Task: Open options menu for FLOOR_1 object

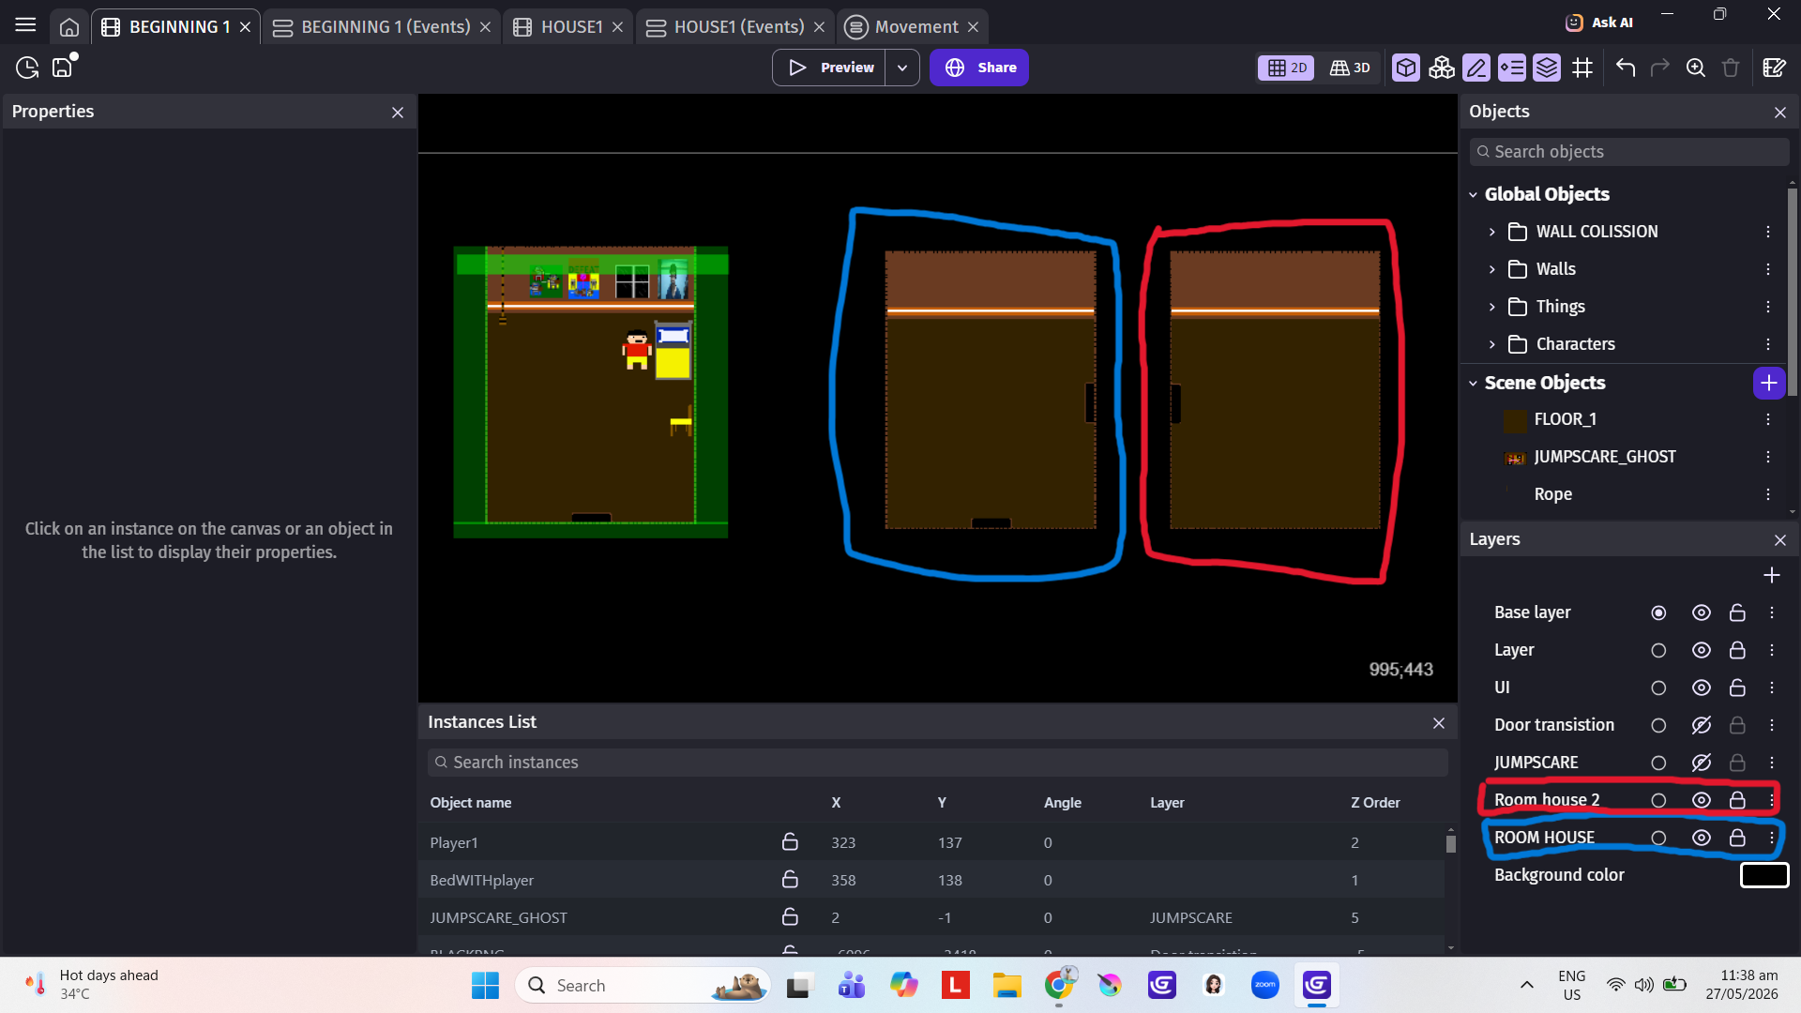Action: point(1768,419)
